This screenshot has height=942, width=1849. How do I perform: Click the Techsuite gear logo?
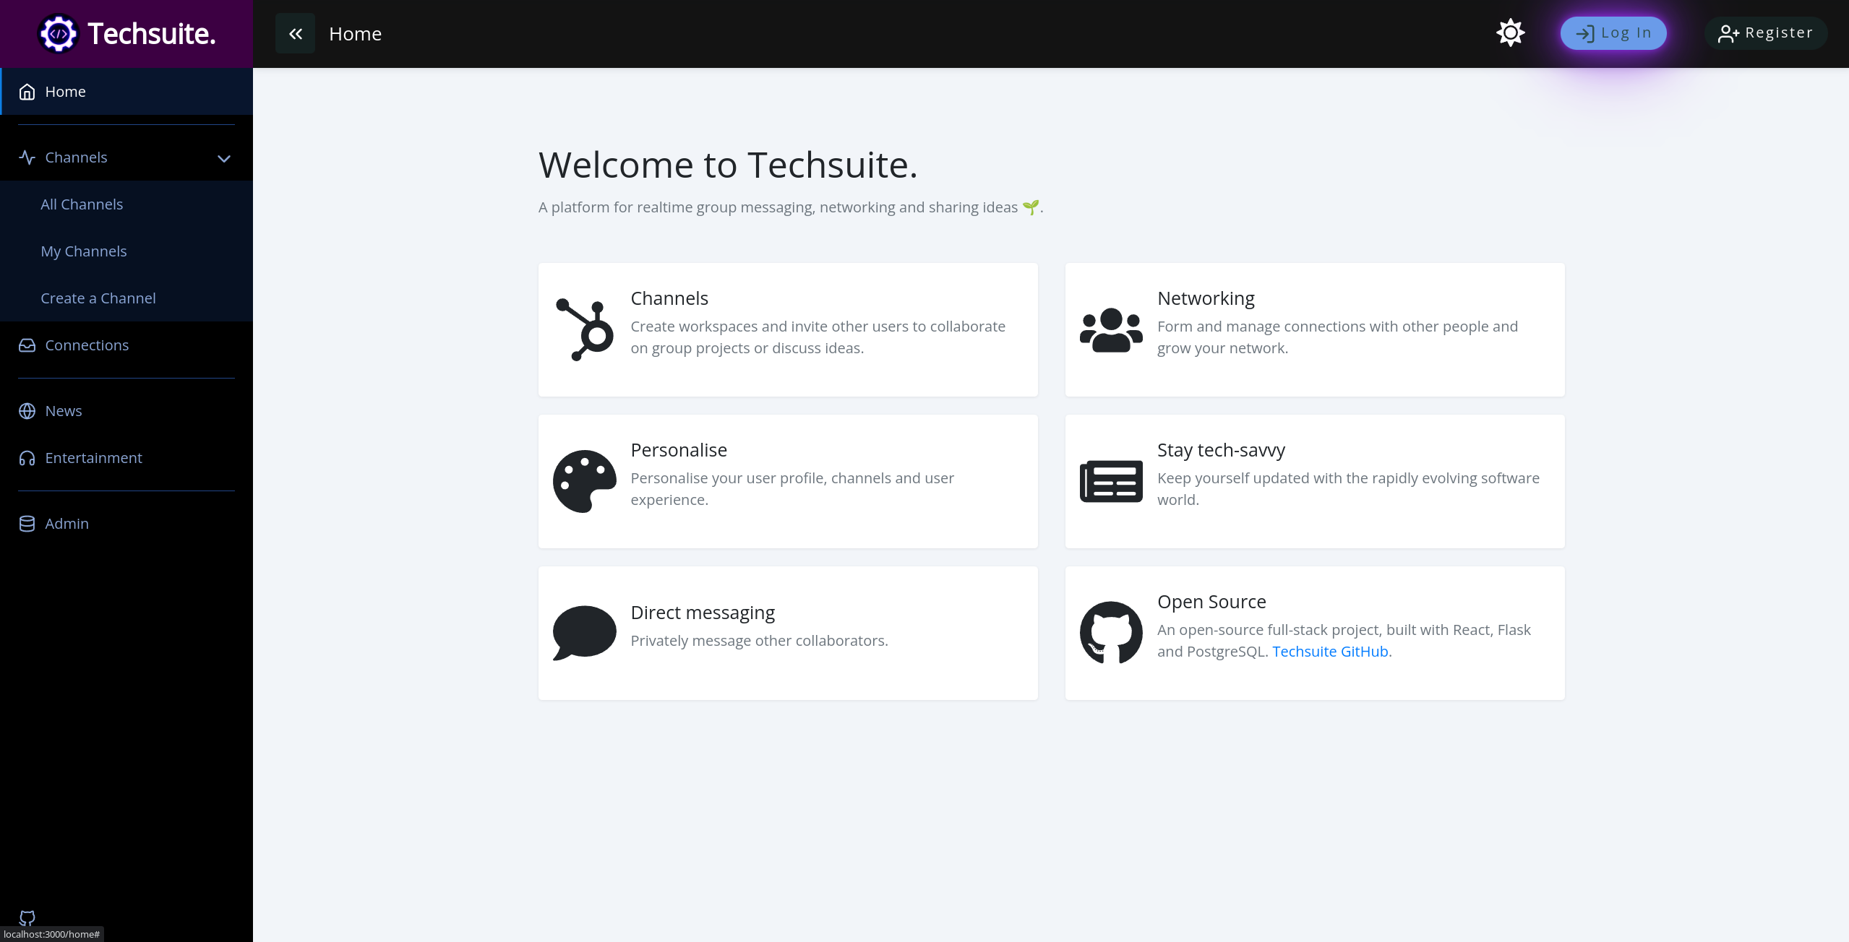click(x=59, y=33)
